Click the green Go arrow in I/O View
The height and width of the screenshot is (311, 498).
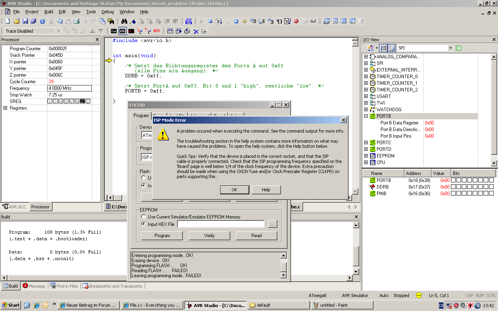coord(459,48)
